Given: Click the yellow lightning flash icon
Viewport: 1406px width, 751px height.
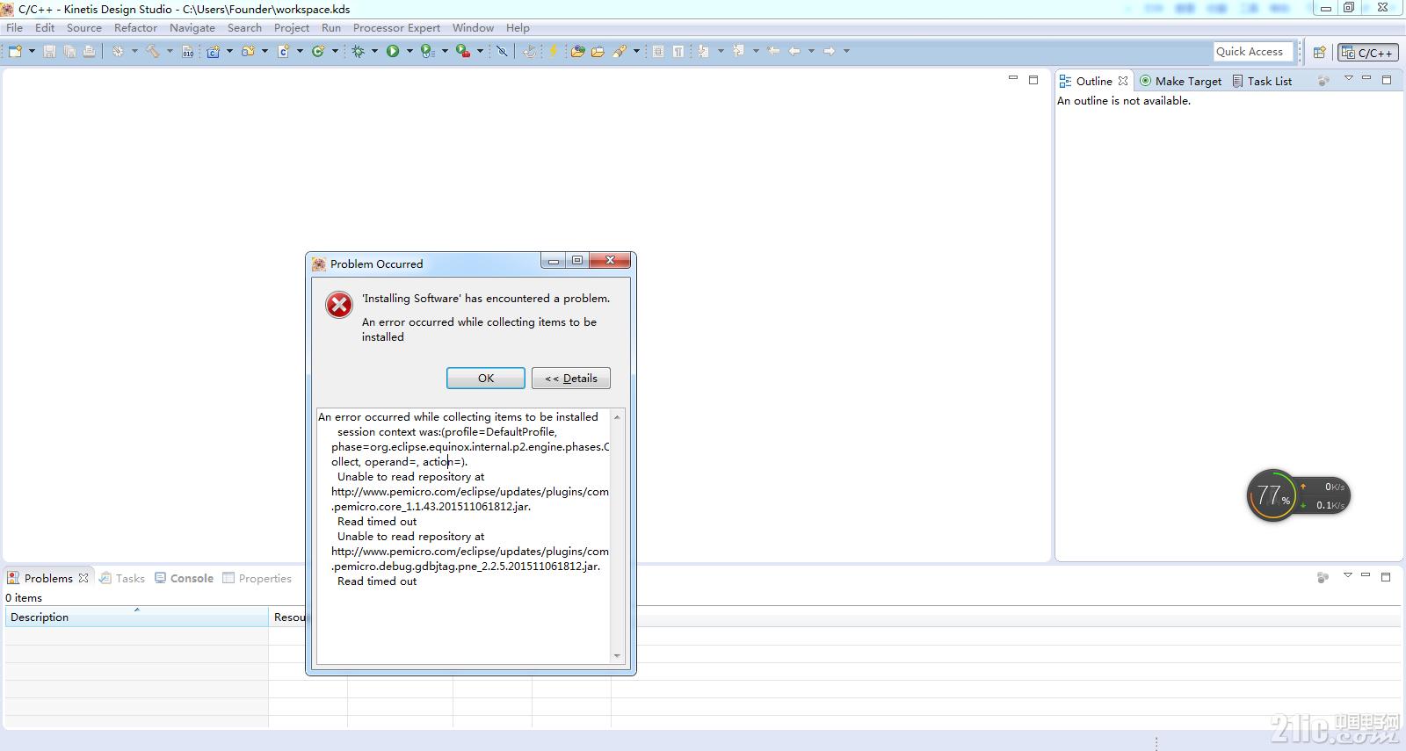Looking at the screenshot, I should click(553, 51).
